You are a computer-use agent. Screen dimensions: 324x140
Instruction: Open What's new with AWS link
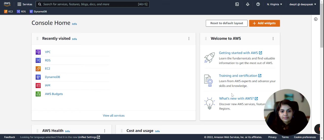tap(238, 98)
